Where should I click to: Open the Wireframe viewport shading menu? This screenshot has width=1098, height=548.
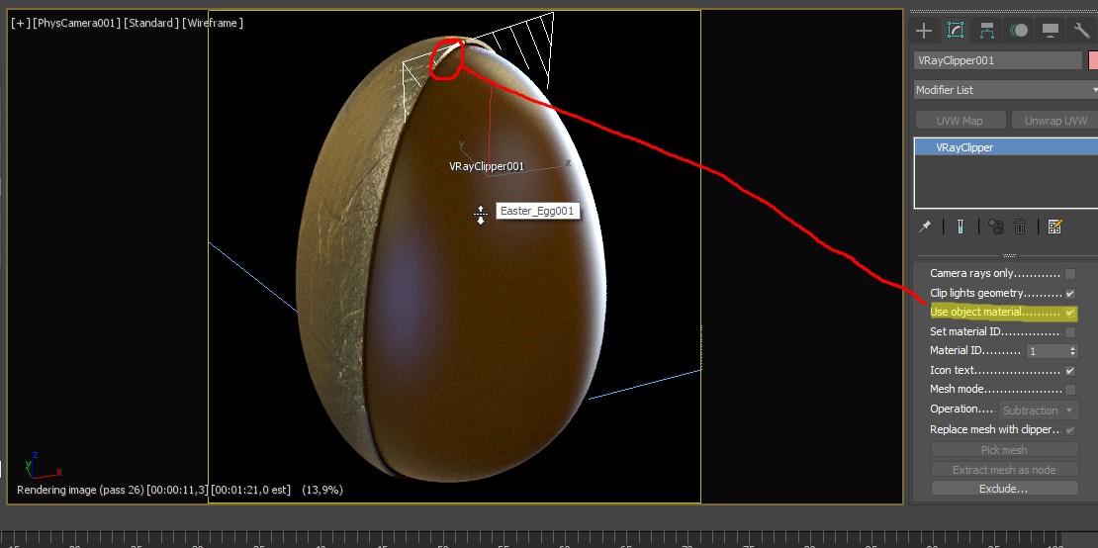[x=213, y=23]
